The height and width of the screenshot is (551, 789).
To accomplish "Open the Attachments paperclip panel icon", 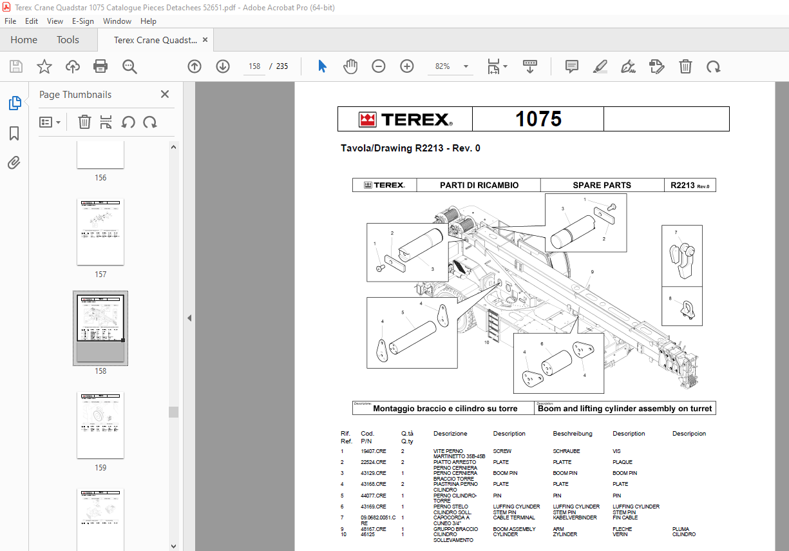I will [x=14, y=162].
